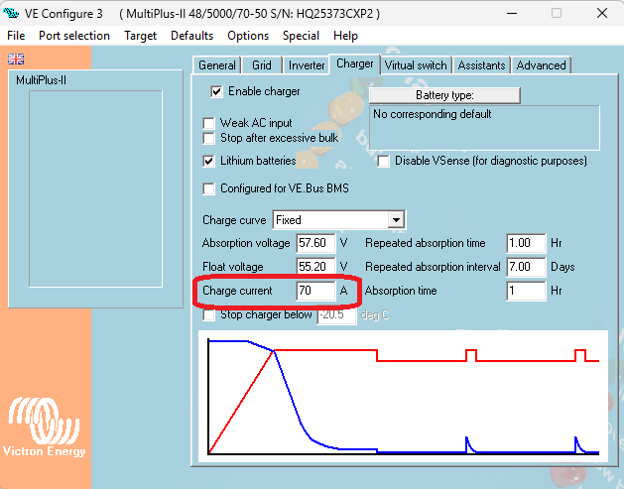Viewport: 624px width, 489px height.
Task: Open the Assistants tab
Action: [481, 65]
